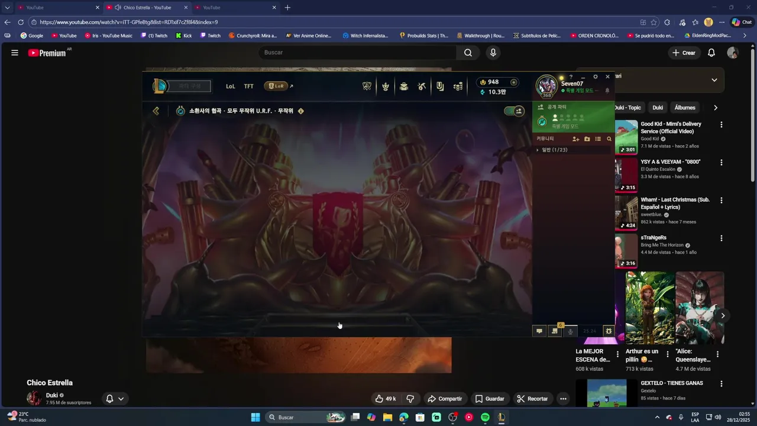The height and width of the screenshot is (426, 757).
Task: Click the list view icon in community panel
Action: (598, 139)
